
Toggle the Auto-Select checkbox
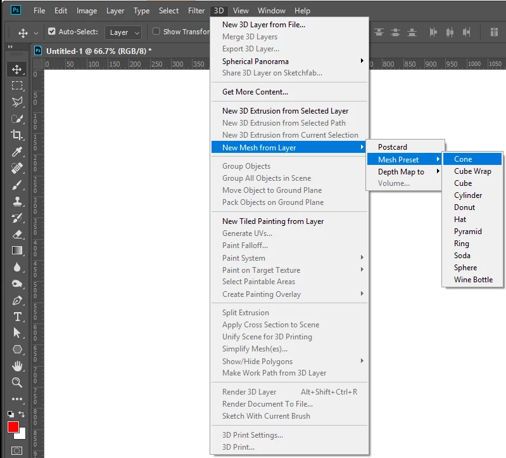[x=52, y=31]
